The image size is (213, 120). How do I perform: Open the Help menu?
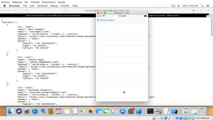pyautogui.click(x=75, y=6)
